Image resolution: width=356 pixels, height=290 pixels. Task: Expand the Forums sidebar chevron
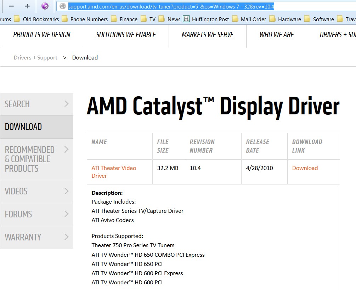66,214
